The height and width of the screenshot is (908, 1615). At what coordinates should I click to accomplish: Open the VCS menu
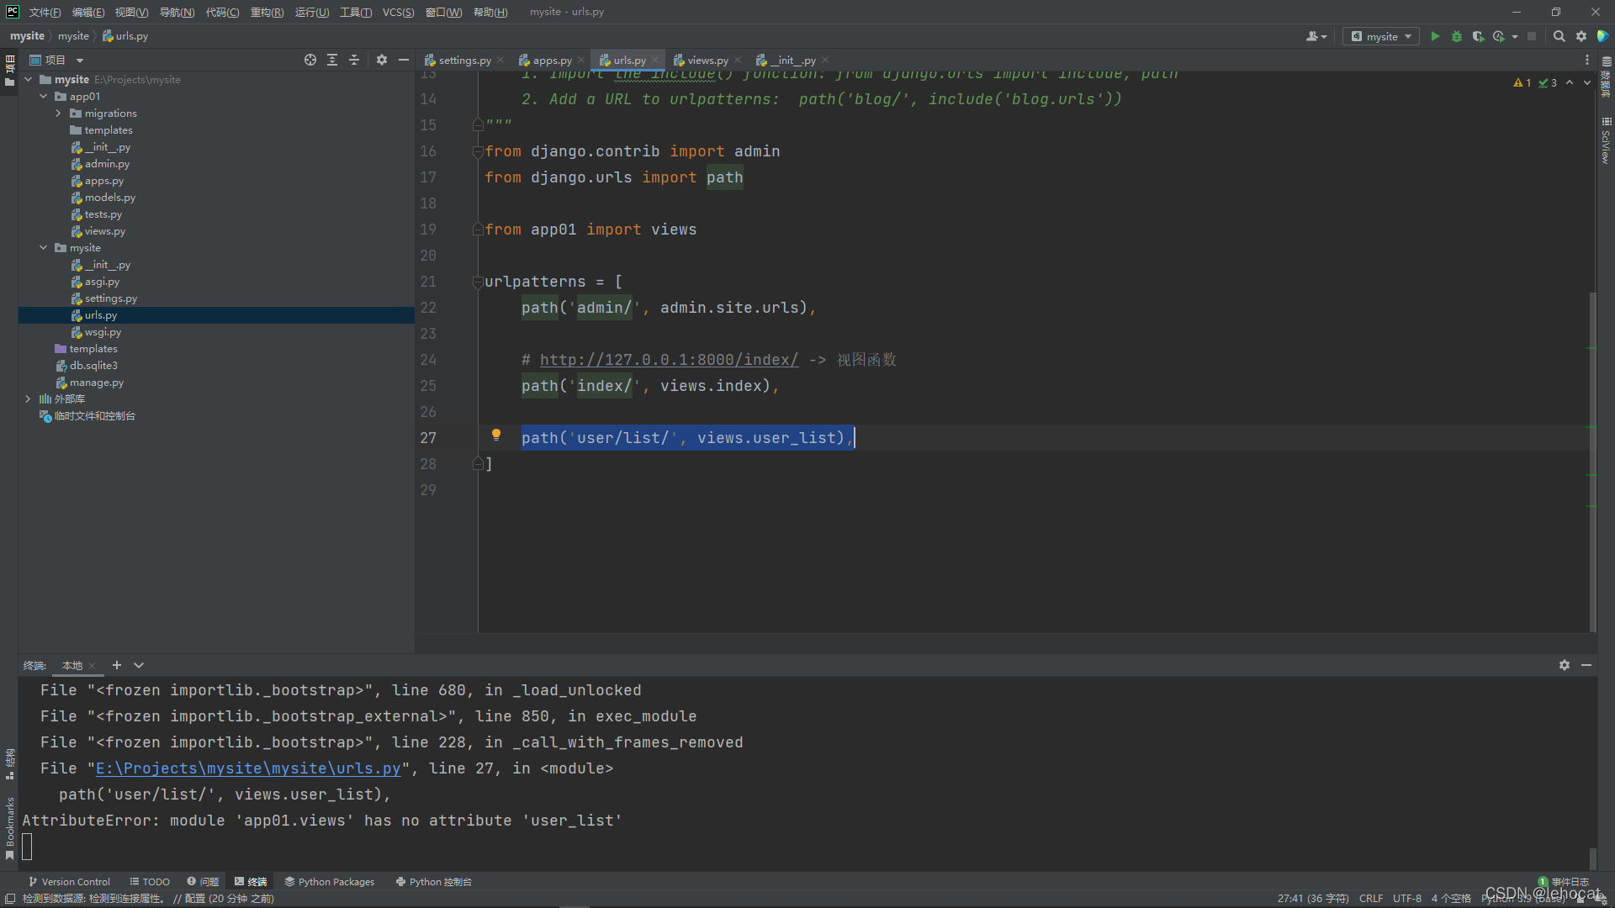398,12
